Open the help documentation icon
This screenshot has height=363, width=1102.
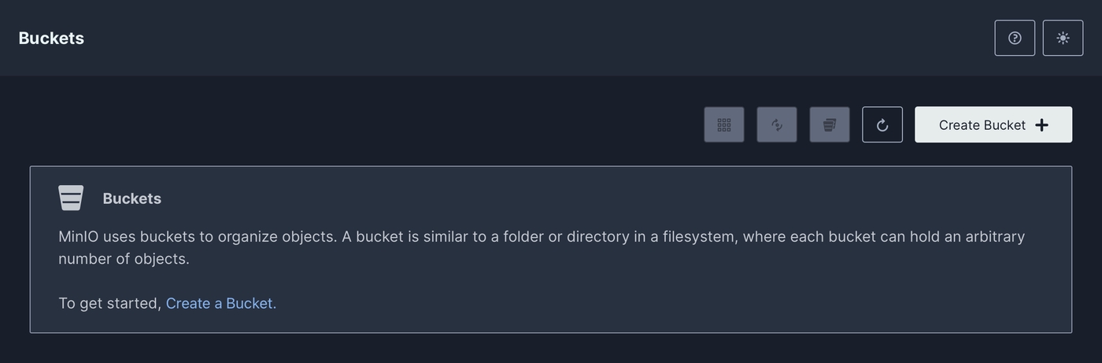(1015, 38)
